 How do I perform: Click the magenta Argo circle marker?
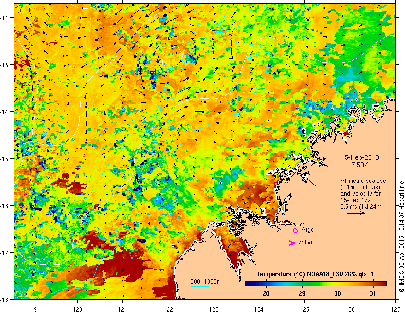point(295,231)
